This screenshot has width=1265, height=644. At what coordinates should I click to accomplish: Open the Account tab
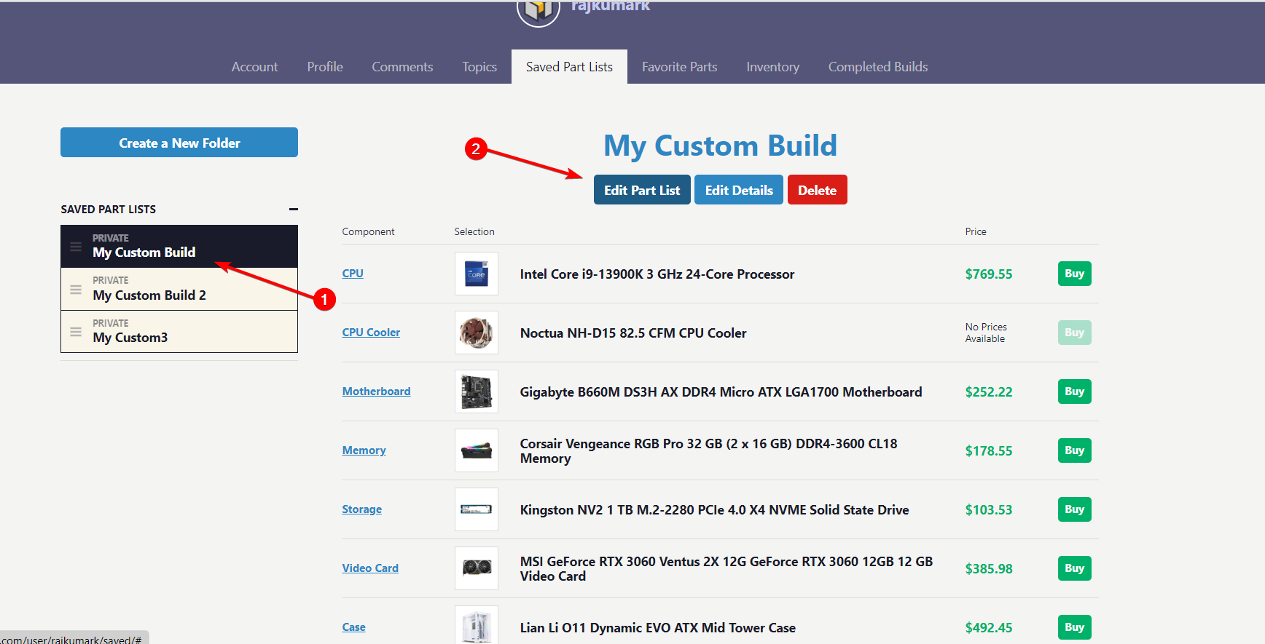coord(255,67)
